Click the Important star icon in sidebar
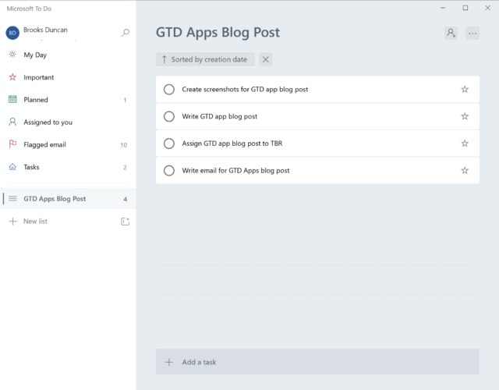 pos(12,77)
